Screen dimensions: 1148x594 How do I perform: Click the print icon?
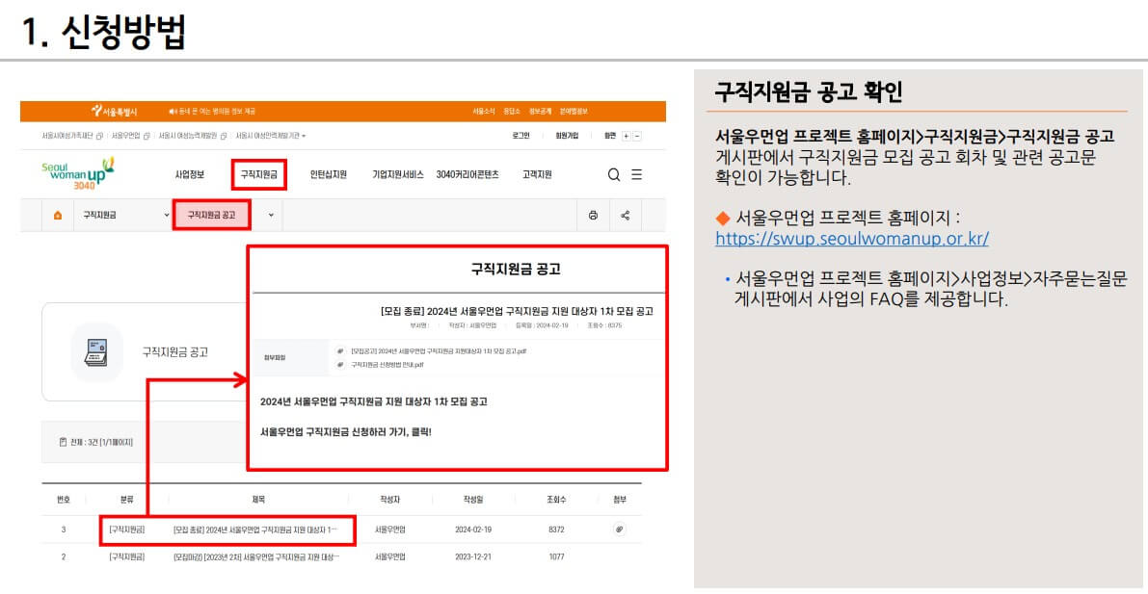tap(593, 215)
